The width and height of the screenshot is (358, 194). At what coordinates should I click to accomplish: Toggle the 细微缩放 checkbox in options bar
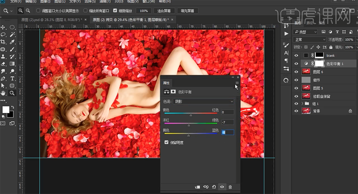point(115,11)
